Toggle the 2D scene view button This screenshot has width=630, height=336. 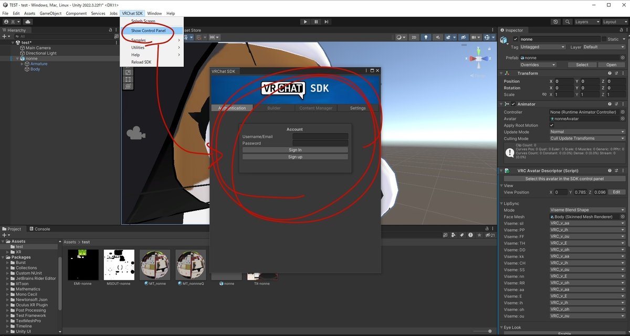(x=414, y=37)
